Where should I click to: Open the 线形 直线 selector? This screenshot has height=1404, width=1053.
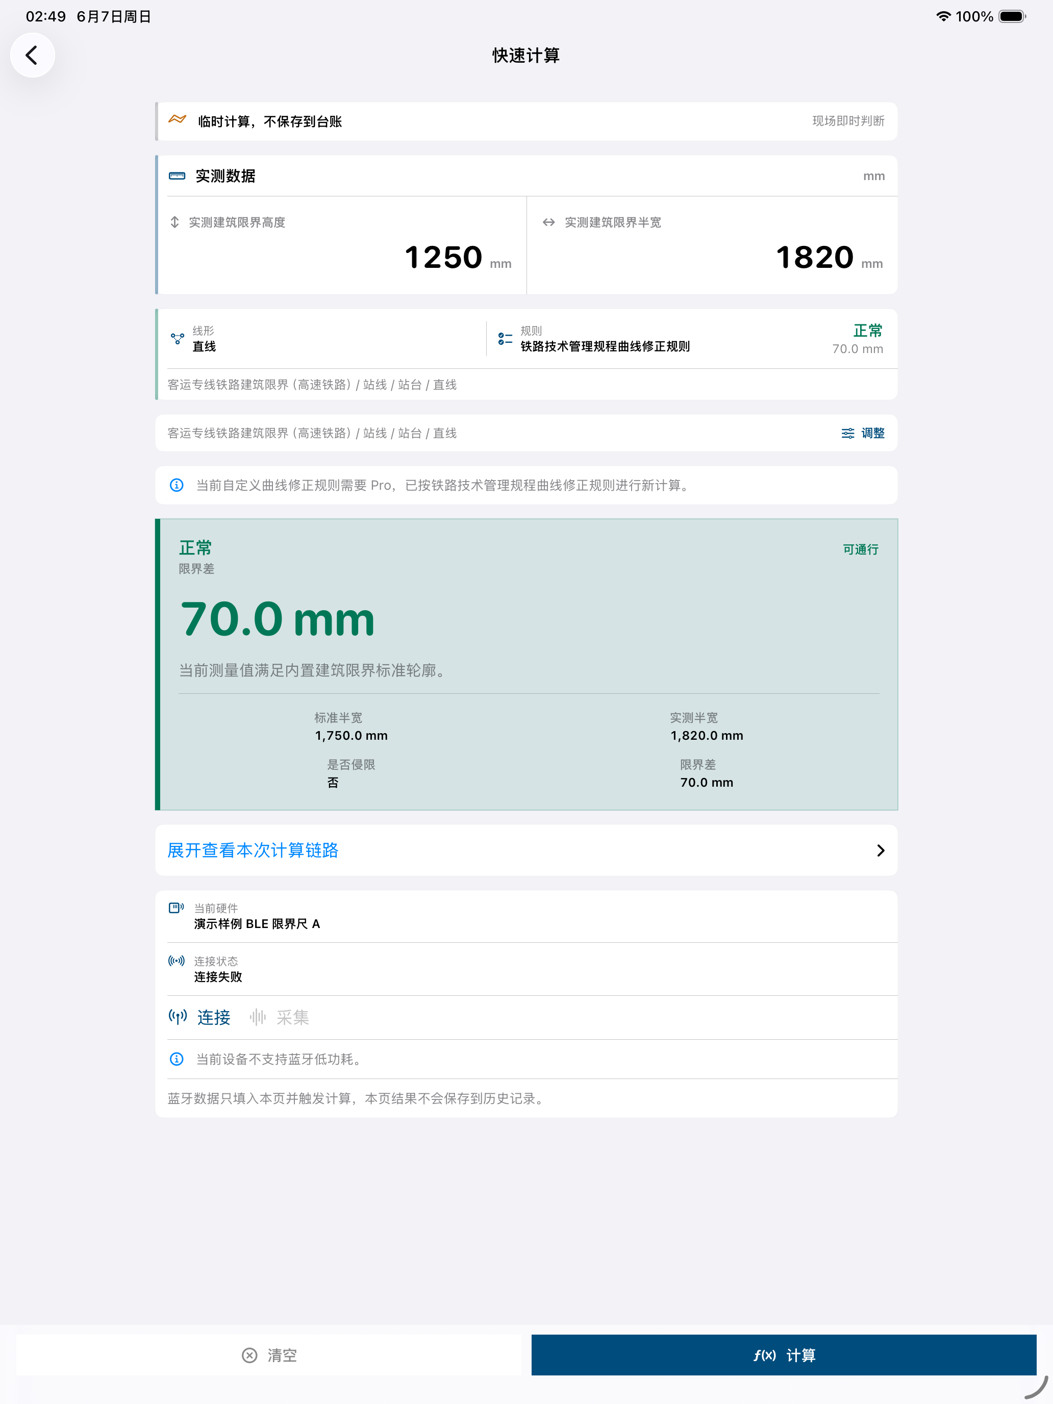tap(322, 339)
